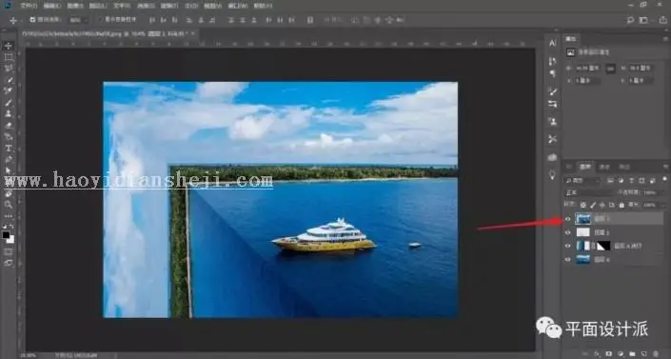Viewport: 671px width, 359px height.
Task: Open the Layers panel flyout menu
Action: coord(666,167)
